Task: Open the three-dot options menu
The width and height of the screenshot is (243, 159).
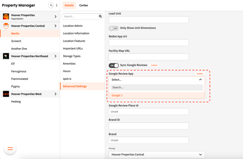Action: [x=57, y=5]
